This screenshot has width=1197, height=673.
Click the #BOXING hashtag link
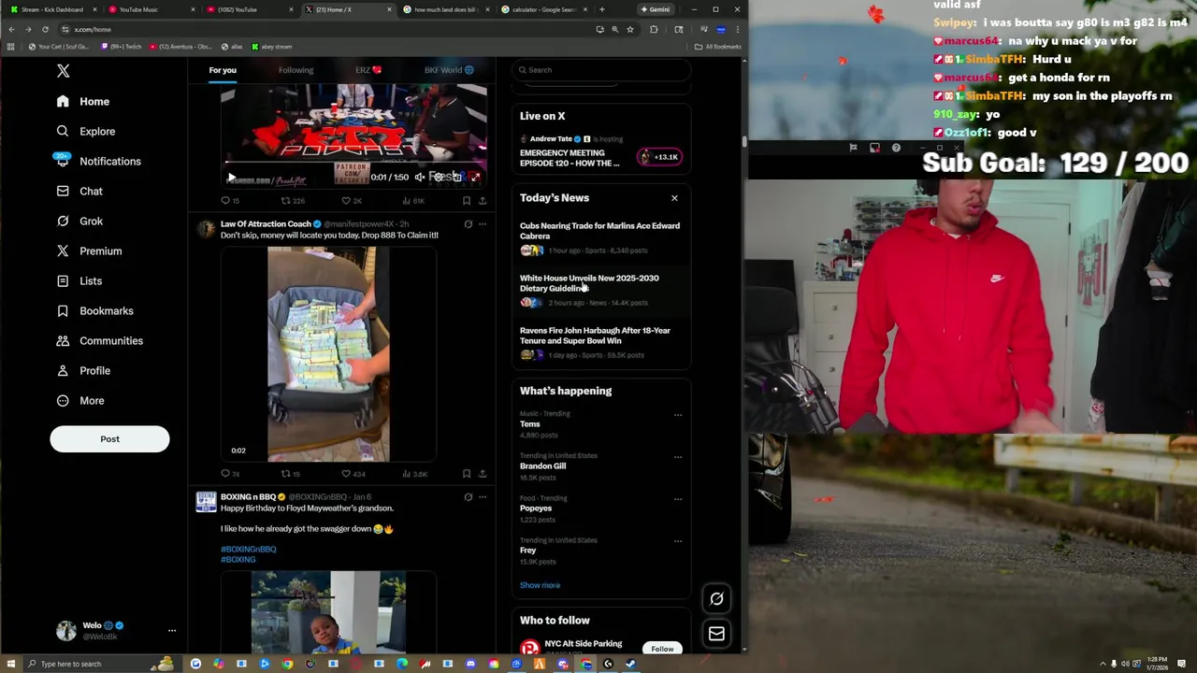238,560
